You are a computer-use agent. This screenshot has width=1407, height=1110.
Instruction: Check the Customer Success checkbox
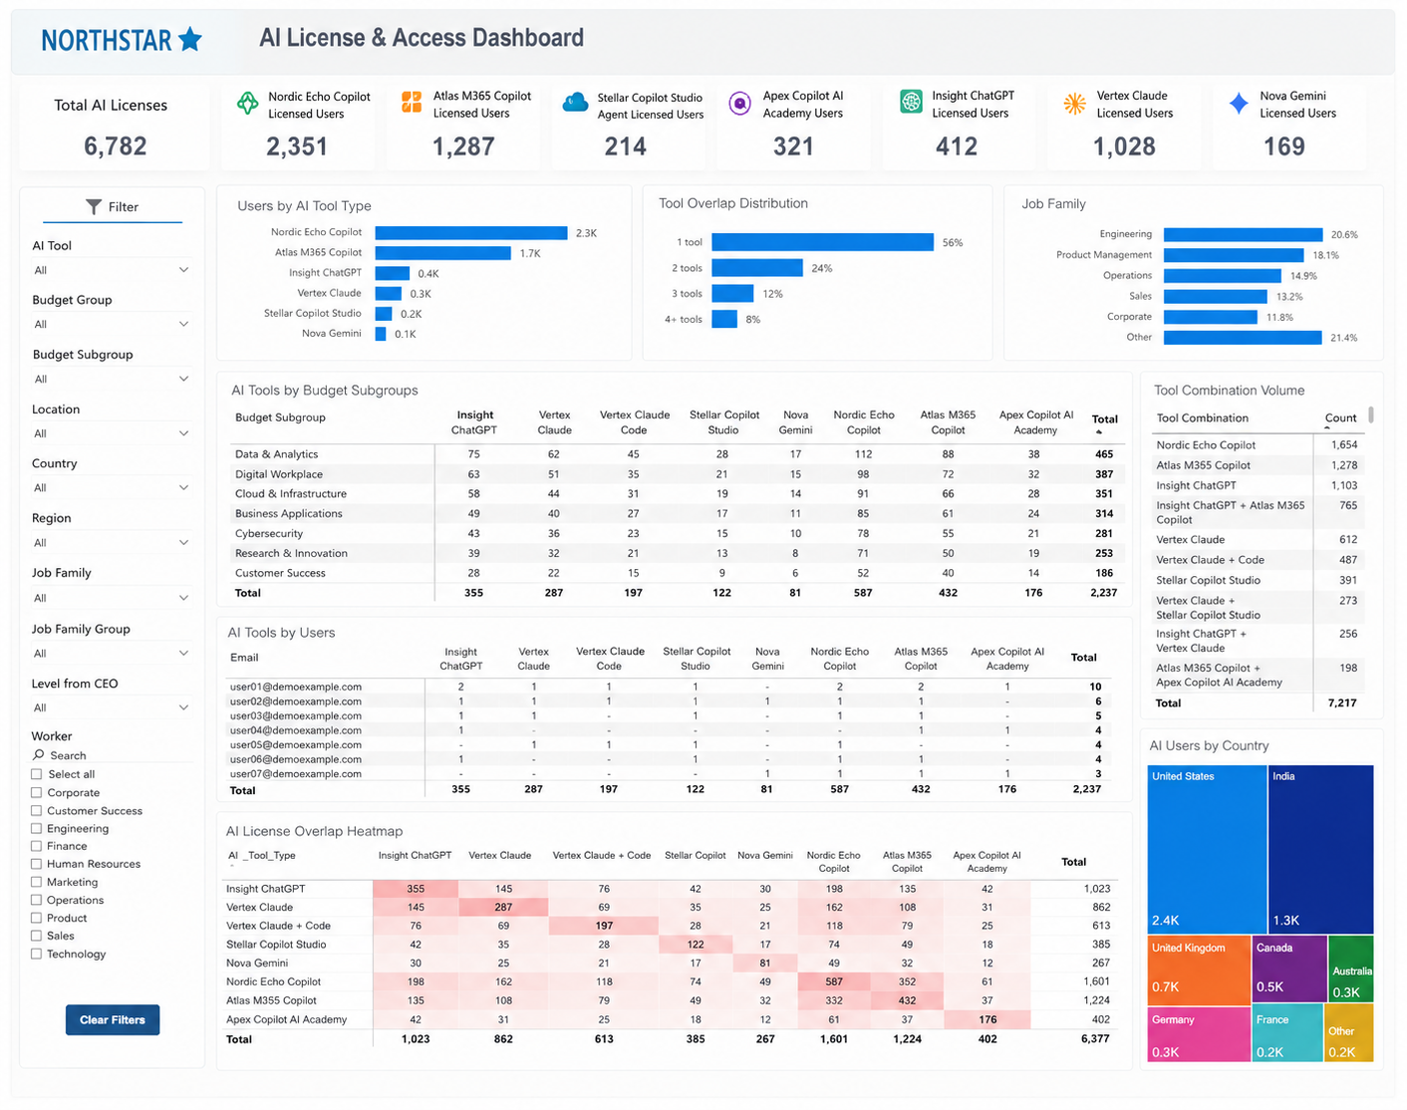[x=37, y=811]
